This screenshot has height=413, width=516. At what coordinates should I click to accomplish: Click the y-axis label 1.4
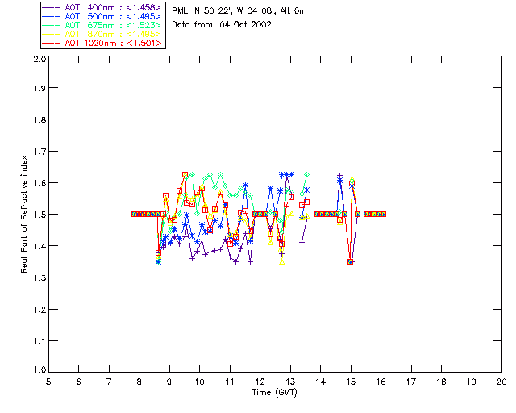click(40, 246)
